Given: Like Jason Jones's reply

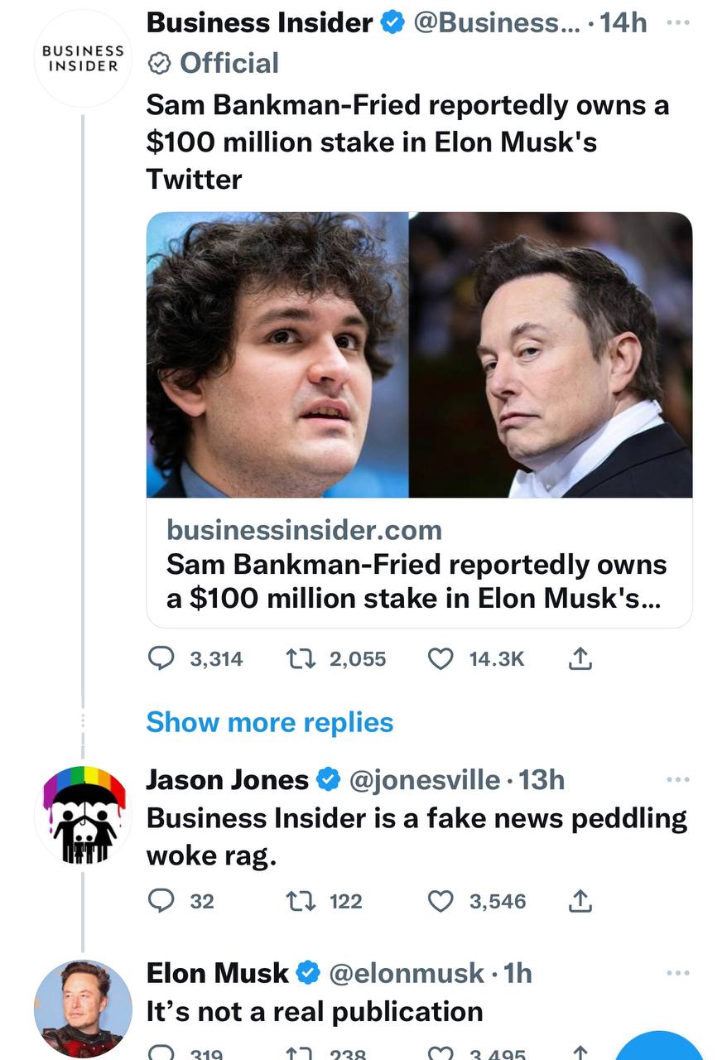Looking at the screenshot, I should [x=441, y=901].
